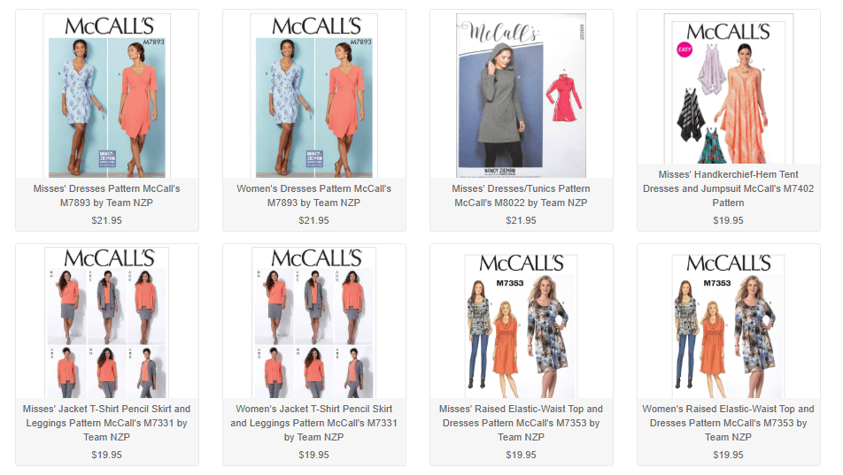Select Women's Jacket T-Shirt Pencil Skirt title
Image resolution: width=843 pixels, height=475 pixels.
(x=314, y=423)
